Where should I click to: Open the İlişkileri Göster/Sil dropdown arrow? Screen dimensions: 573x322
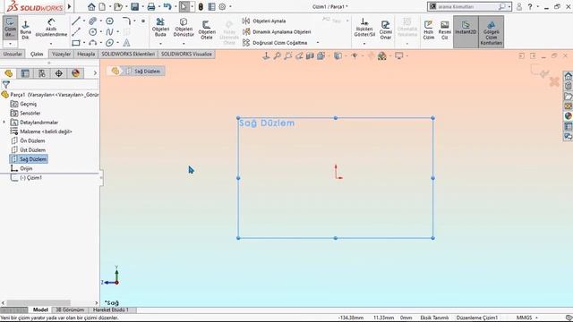[364, 44]
